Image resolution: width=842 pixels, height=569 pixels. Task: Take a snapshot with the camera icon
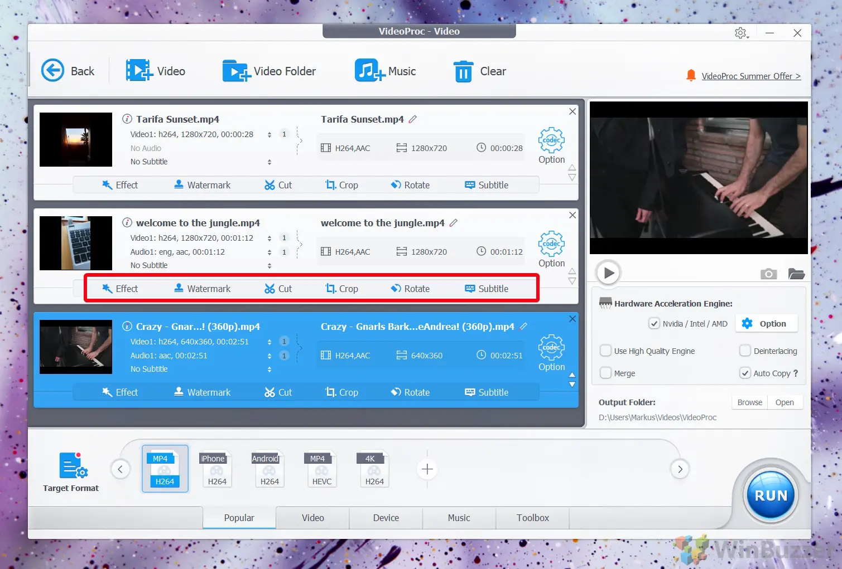768,274
